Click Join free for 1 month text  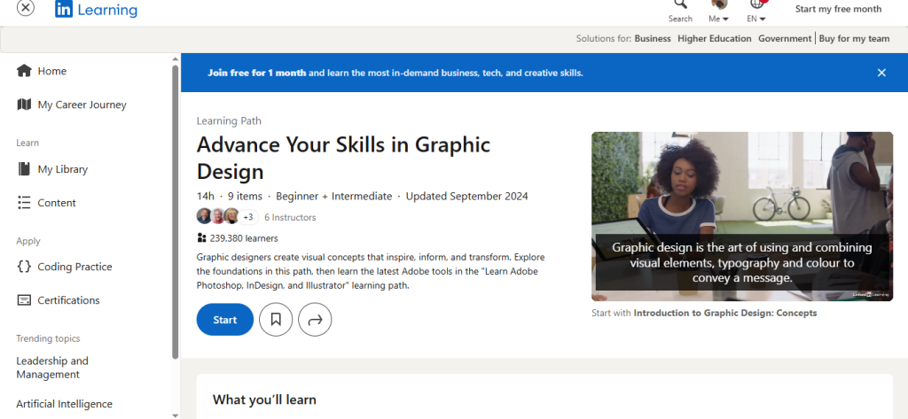click(x=257, y=73)
